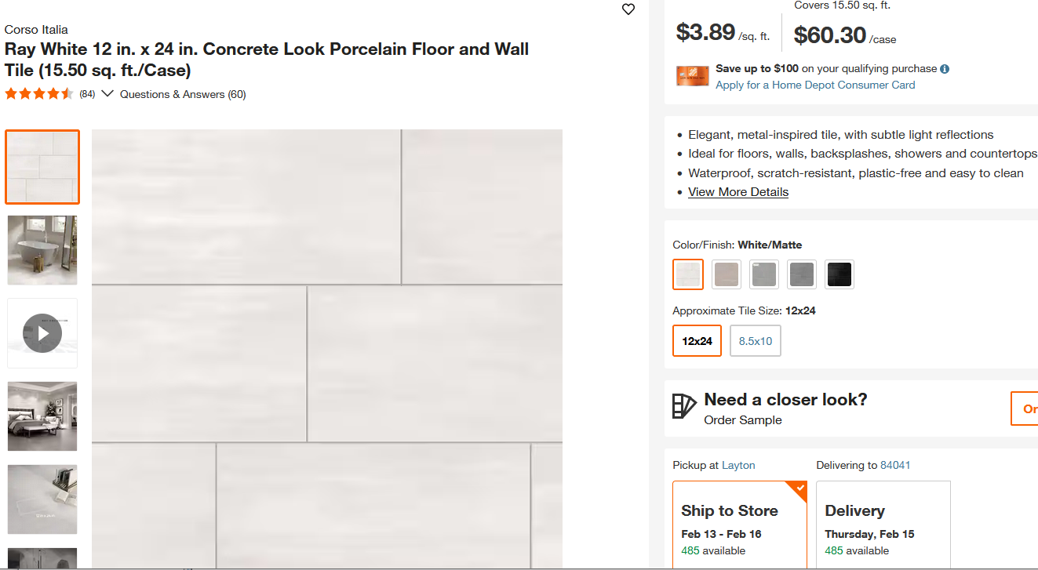
Task: Select the bedroom scene thumbnail
Action: click(x=42, y=416)
